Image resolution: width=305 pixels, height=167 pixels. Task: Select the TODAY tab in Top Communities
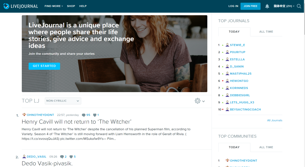[234, 147]
